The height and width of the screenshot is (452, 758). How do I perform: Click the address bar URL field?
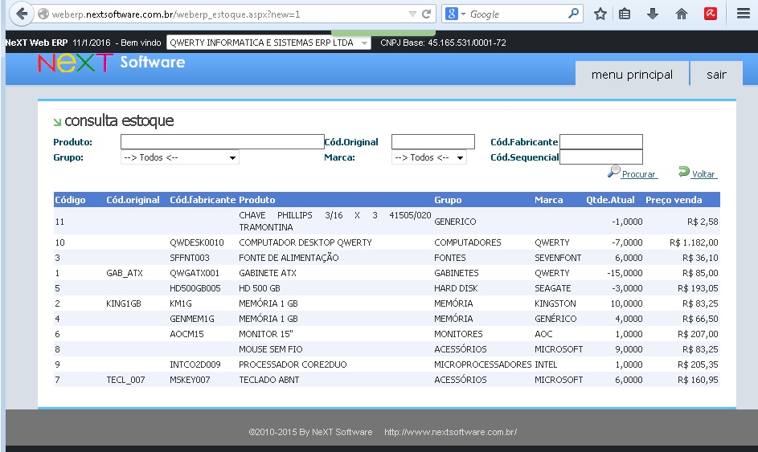coord(227,14)
